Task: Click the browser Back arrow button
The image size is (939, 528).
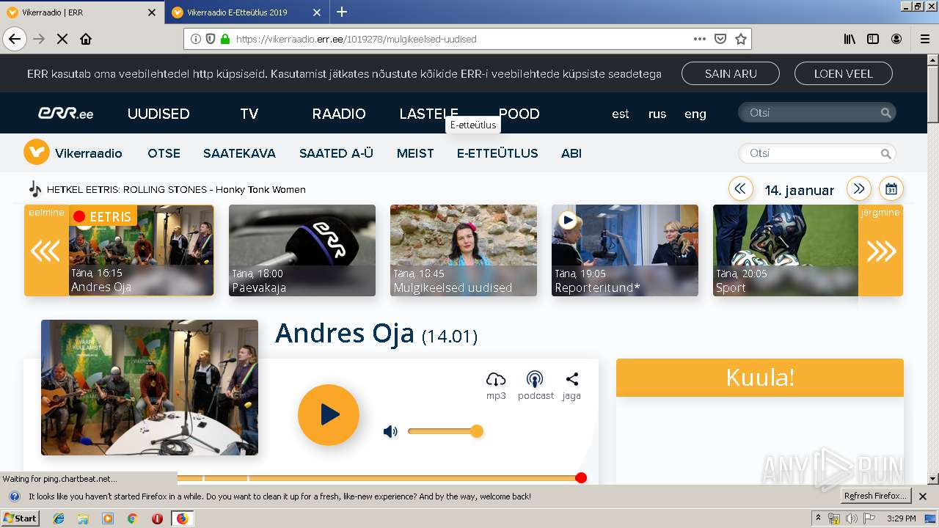Action: pos(15,39)
